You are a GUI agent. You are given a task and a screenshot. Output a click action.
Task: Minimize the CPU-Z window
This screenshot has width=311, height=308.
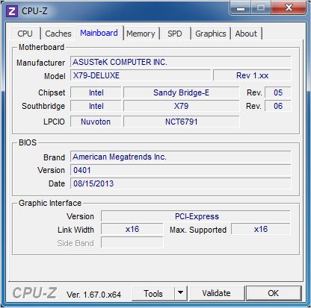(x=241, y=8)
